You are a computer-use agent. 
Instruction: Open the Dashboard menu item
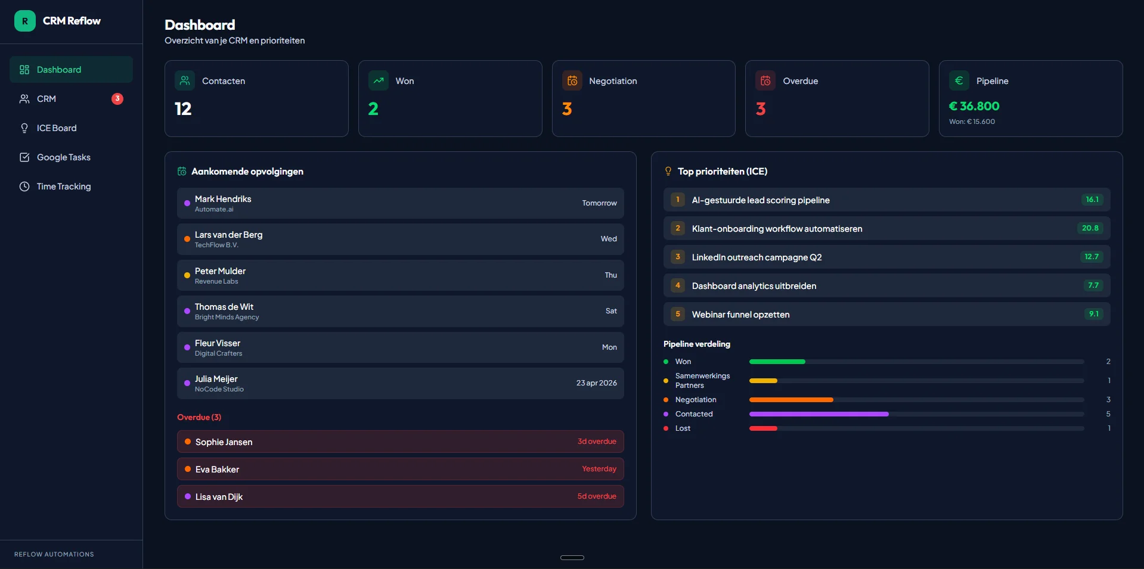[x=71, y=70]
